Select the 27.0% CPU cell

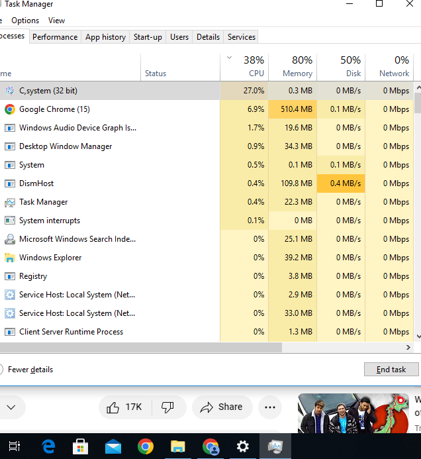(244, 91)
